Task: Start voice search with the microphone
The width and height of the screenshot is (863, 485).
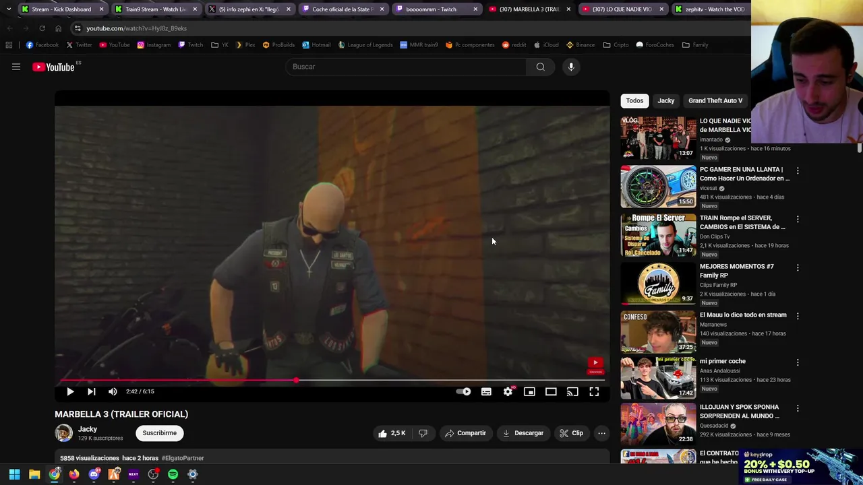Action: (x=571, y=67)
